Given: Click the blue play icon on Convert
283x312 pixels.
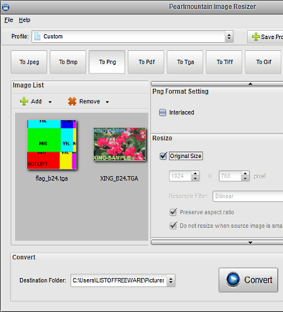Looking at the screenshot, I should tap(233, 279).
